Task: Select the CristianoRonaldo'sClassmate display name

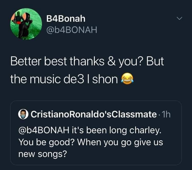Action: pyautogui.click(x=94, y=114)
